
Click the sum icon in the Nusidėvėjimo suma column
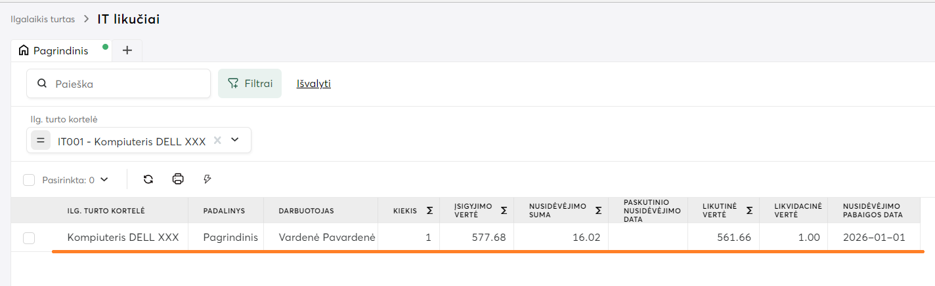point(598,211)
